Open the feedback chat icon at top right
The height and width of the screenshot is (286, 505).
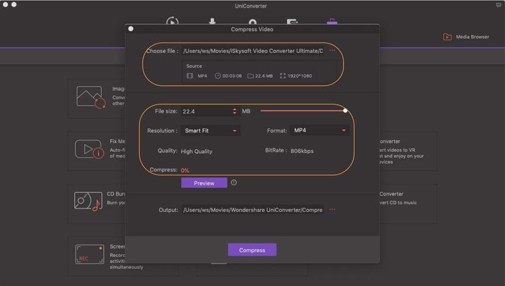tap(498, 5)
